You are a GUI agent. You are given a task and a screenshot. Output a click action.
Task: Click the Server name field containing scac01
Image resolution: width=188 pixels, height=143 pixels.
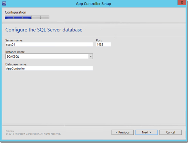pos(49,45)
